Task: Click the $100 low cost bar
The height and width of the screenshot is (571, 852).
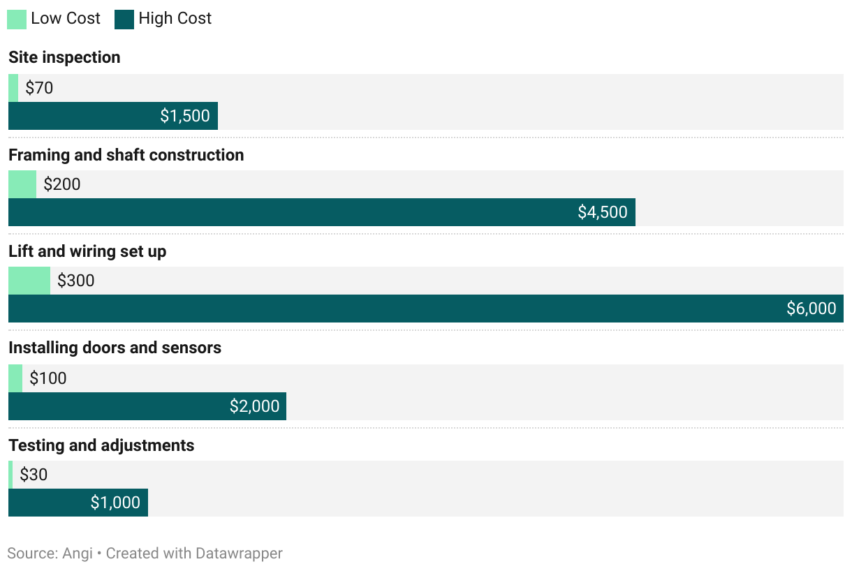Action: click(15, 378)
